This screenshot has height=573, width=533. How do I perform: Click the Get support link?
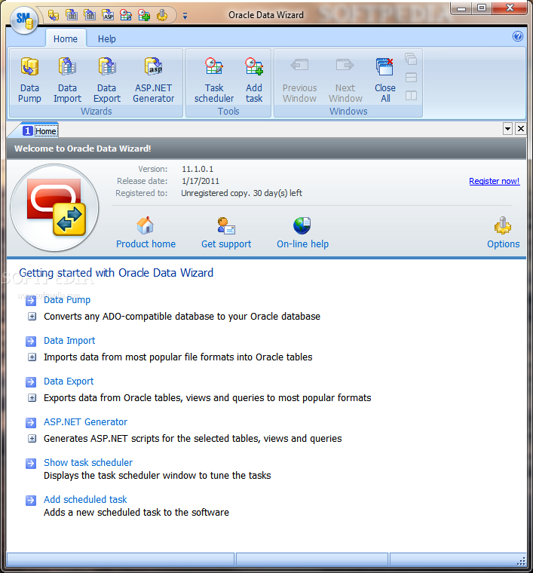226,244
